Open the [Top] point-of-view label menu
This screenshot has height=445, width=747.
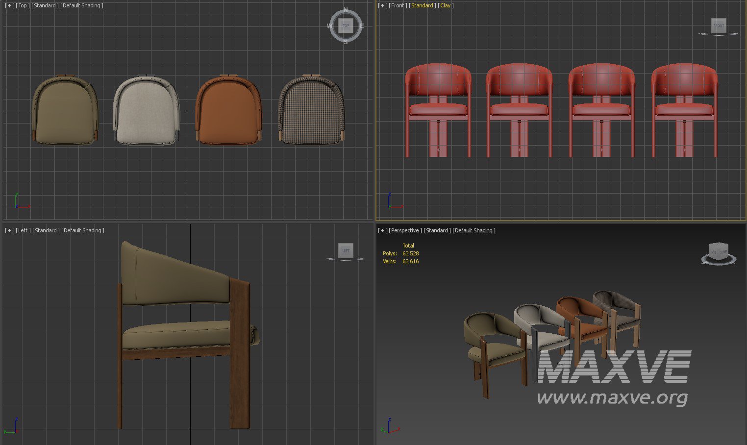(x=23, y=5)
